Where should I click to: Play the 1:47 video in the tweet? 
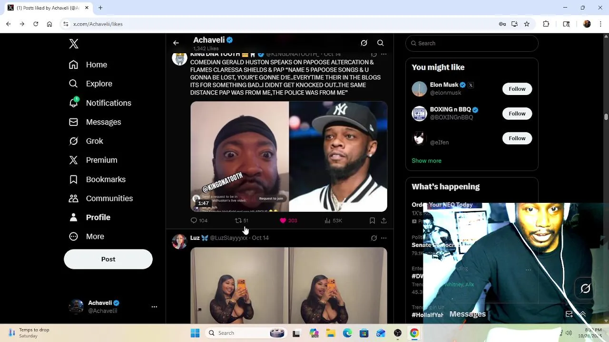click(x=289, y=156)
